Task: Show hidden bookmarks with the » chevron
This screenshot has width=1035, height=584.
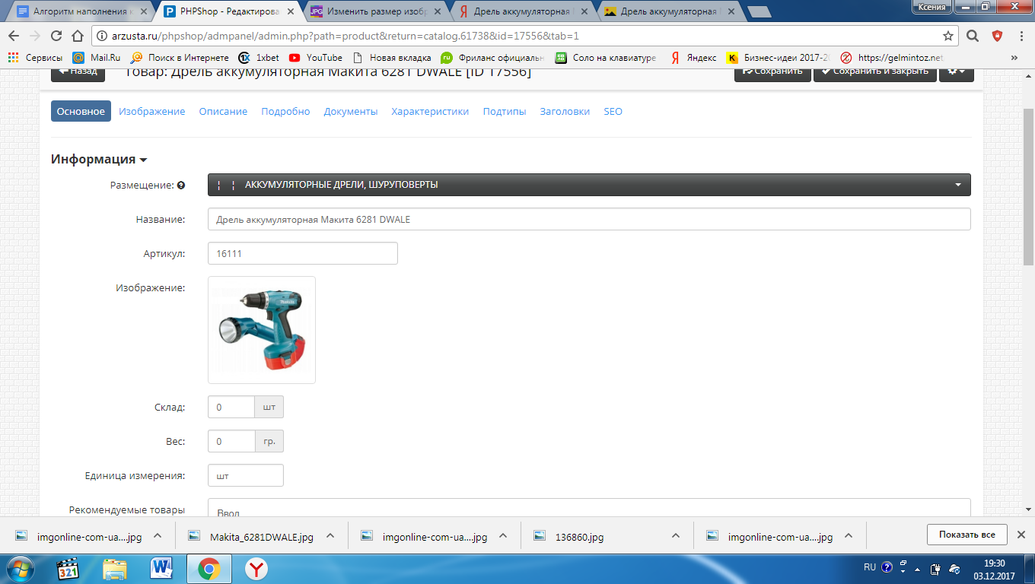Action: point(1014,58)
